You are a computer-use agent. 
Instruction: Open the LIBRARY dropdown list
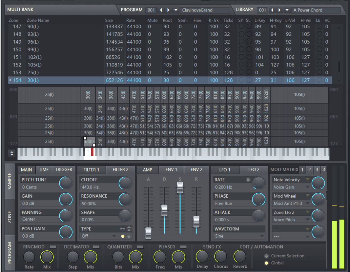point(287,10)
